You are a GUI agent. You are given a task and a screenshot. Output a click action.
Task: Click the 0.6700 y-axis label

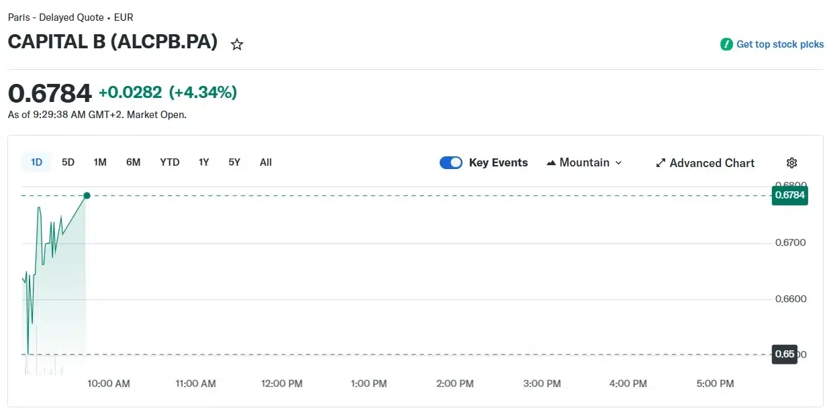tap(790, 242)
